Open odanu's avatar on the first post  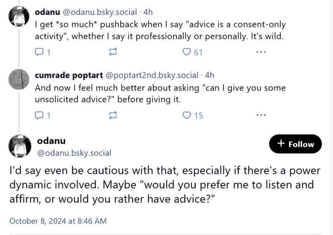[x=19, y=16]
